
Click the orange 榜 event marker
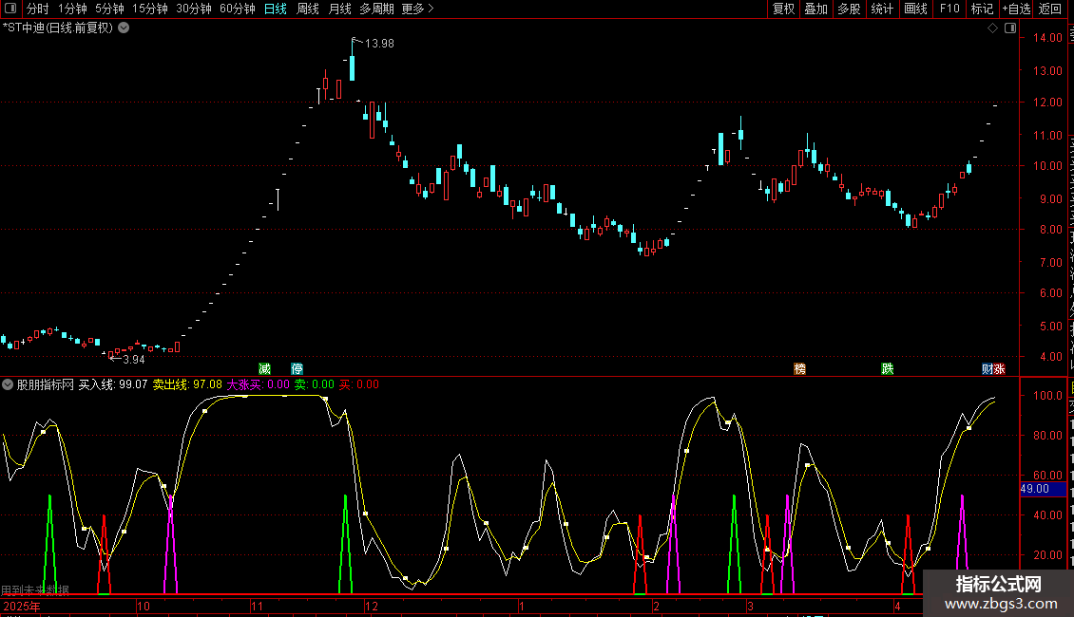[800, 368]
